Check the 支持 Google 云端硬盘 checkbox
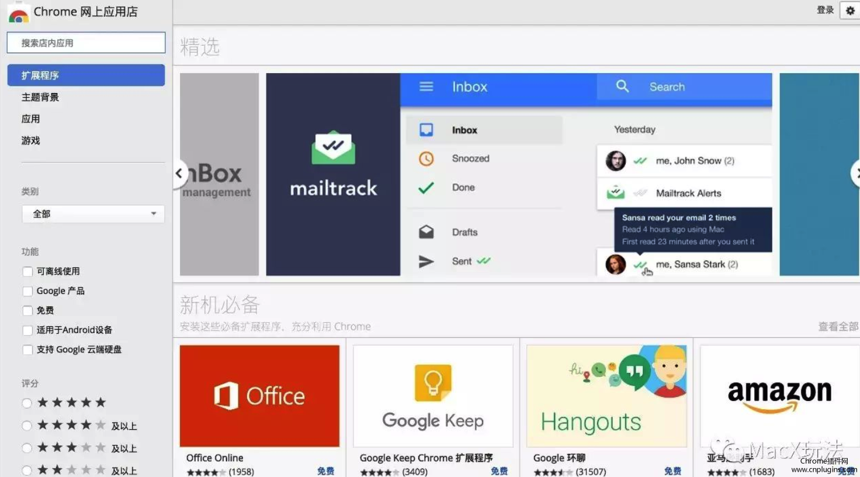 [27, 350]
